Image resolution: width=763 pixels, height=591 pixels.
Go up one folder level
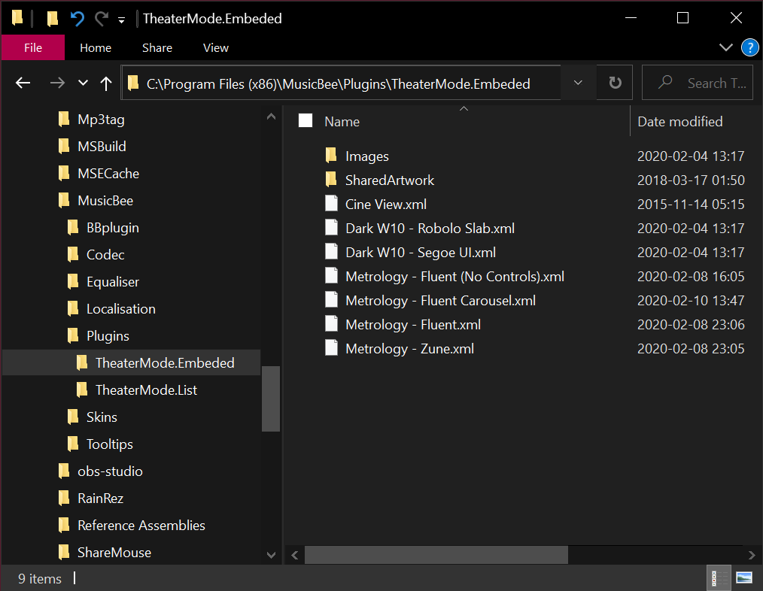tap(106, 83)
